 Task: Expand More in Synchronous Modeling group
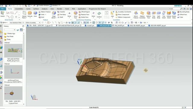[x=93, y=15]
